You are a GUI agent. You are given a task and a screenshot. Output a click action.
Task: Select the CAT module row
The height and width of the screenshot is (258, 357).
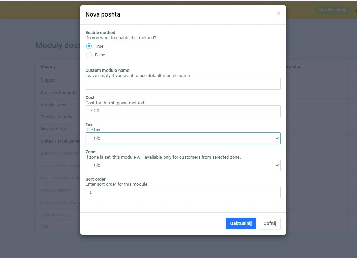(45, 227)
